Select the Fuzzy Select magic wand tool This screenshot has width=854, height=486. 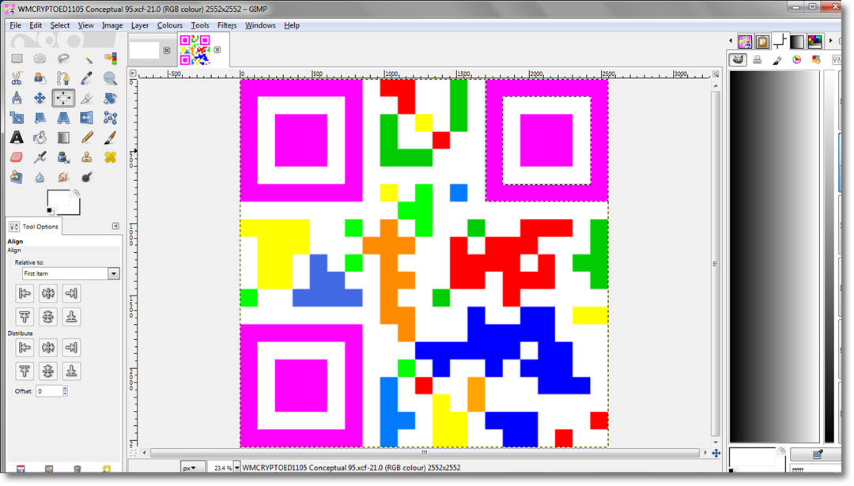[87, 58]
